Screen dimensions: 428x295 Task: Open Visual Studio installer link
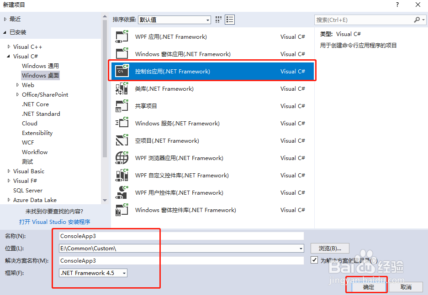[55, 222]
